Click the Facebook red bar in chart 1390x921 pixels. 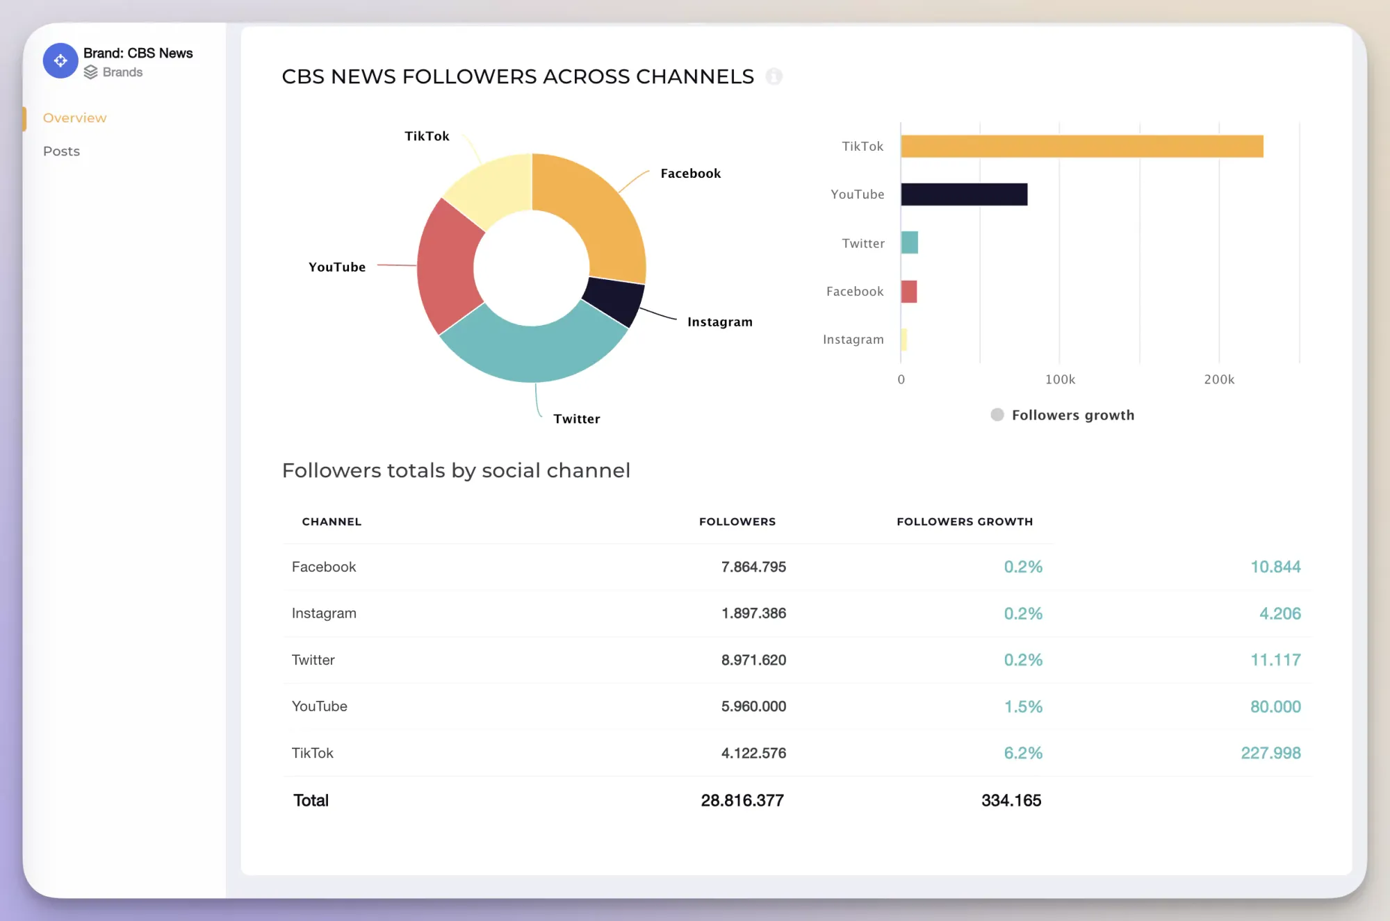pos(909,292)
